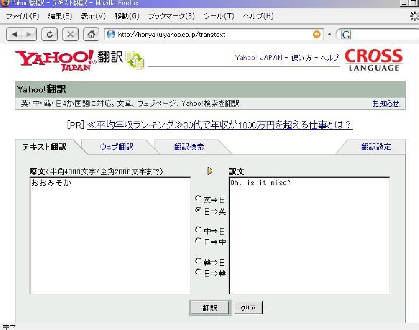Viewport: 419px width, 330px height.
Task: Click the 翻訳 translate button
Action: 210,308
